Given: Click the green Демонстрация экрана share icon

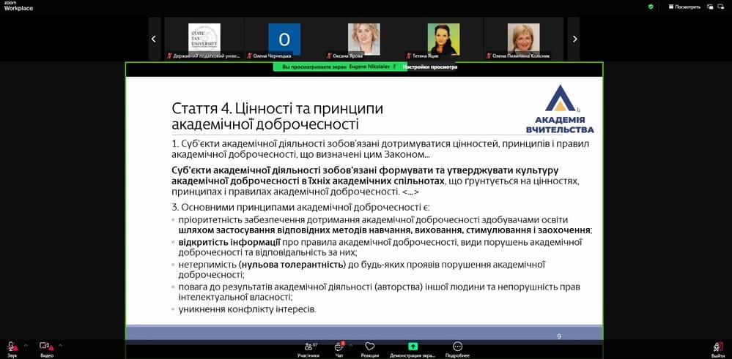Looking at the screenshot, I should (x=413, y=346).
